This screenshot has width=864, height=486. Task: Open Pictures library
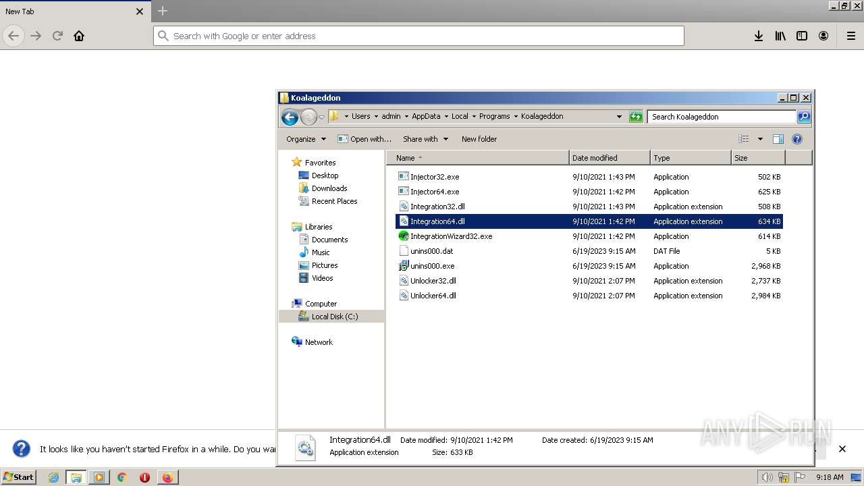coord(325,265)
